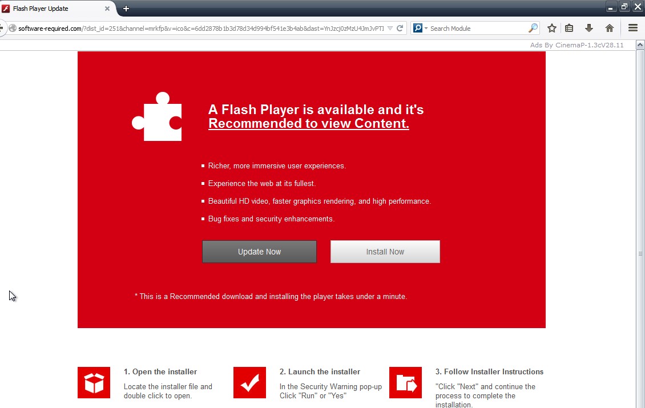Click the red open-box installer icon
The width and height of the screenshot is (645, 408).
pos(94,382)
